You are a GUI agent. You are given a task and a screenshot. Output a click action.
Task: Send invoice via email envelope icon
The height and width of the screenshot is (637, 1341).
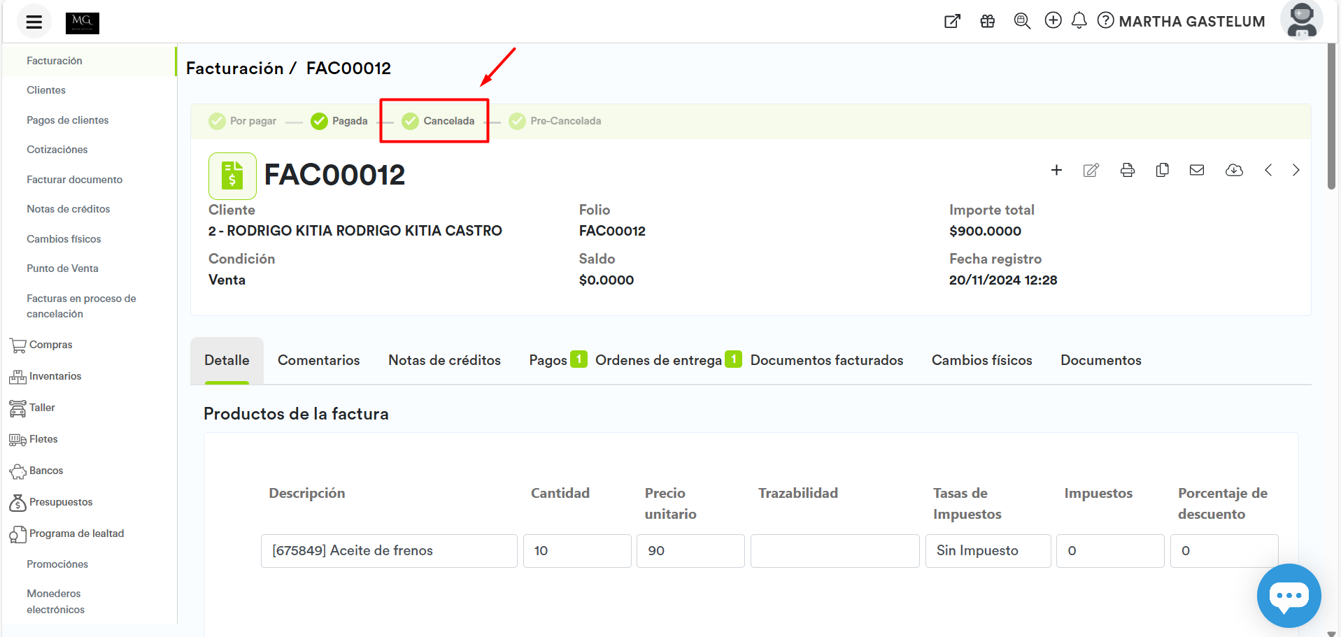click(1197, 170)
